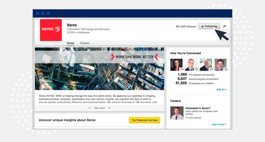The width and height of the screenshot is (265, 142).
Task: Click 70 jobs posted text
Action: (193, 118)
